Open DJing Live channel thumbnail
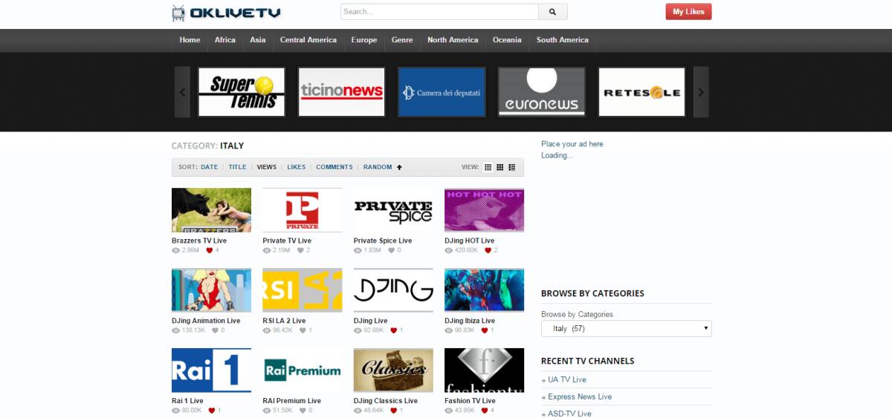This screenshot has height=418, width=892. pyautogui.click(x=393, y=290)
